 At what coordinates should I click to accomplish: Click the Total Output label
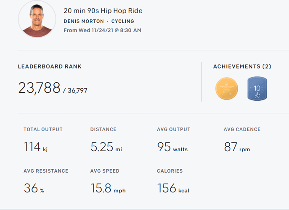tap(43, 129)
